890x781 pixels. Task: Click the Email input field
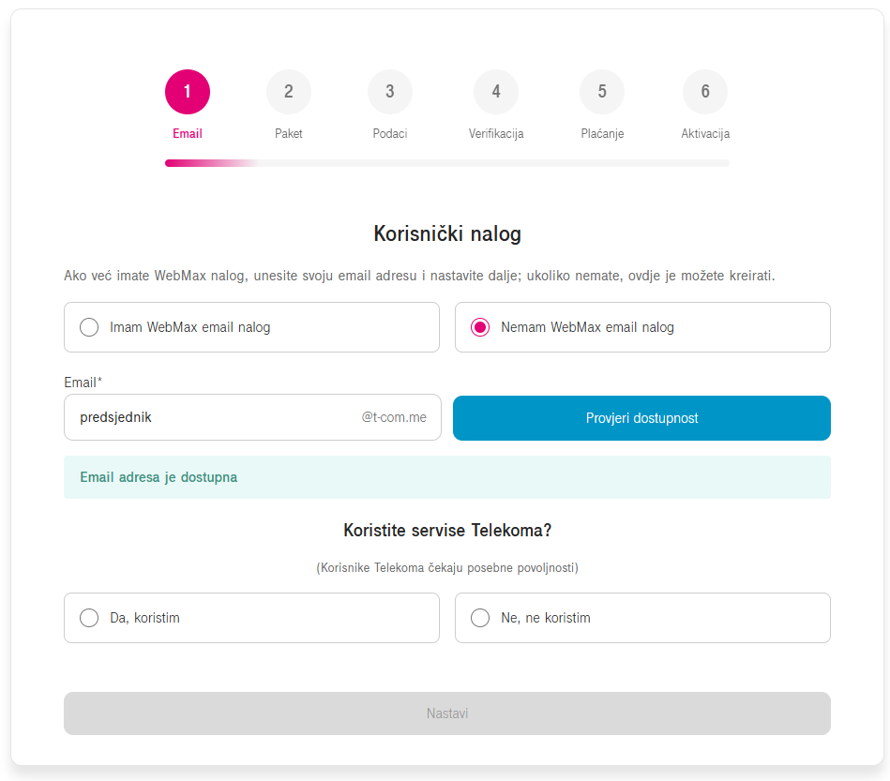click(211, 417)
